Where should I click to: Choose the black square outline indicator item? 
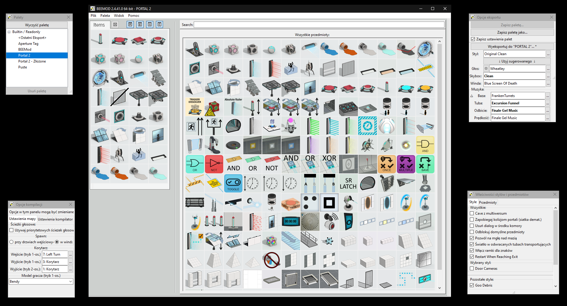tap(329, 203)
